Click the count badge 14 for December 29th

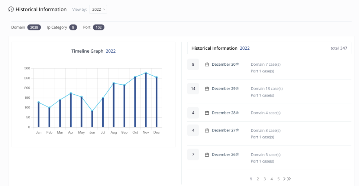[x=193, y=88]
